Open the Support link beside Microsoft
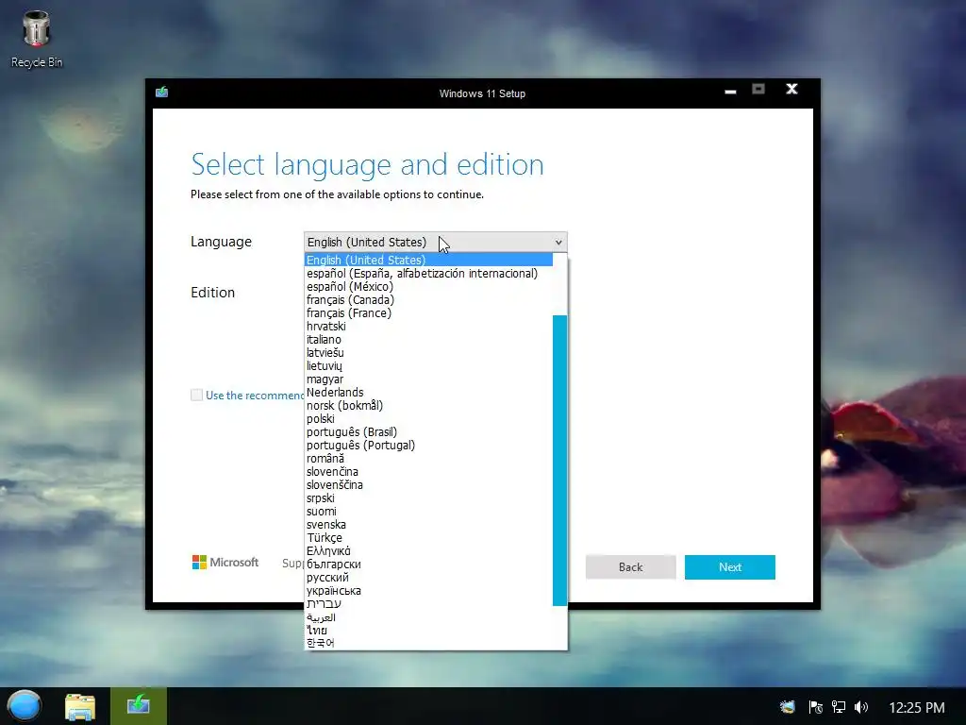This screenshot has height=725, width=966. (292, 563)
